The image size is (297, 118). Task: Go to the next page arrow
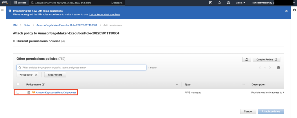pyautogui.click(x=270, y=68)
